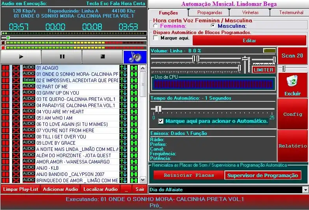Click green H icon for 07 YOU'RE NOT FROM HERE
This screenshot has width=309, height=210.
click(134, 130)
